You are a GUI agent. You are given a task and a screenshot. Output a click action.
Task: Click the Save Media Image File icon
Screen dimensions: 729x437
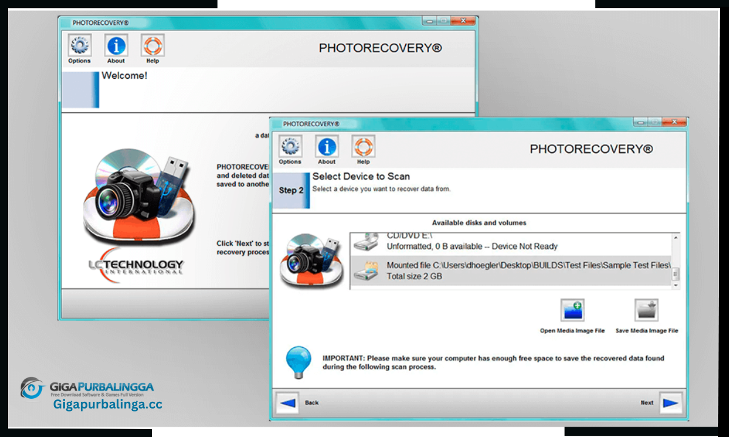point(646,310)
